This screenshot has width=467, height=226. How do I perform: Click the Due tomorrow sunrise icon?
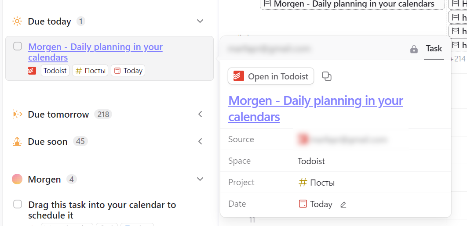pos(17,115)
